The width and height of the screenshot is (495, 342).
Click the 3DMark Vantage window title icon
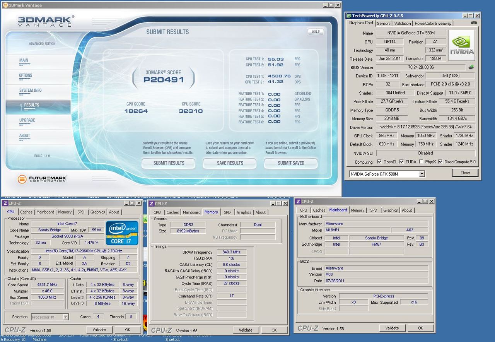pos(5,5)
